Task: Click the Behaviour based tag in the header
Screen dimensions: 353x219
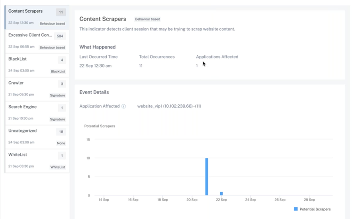Action: coord(147,19)
